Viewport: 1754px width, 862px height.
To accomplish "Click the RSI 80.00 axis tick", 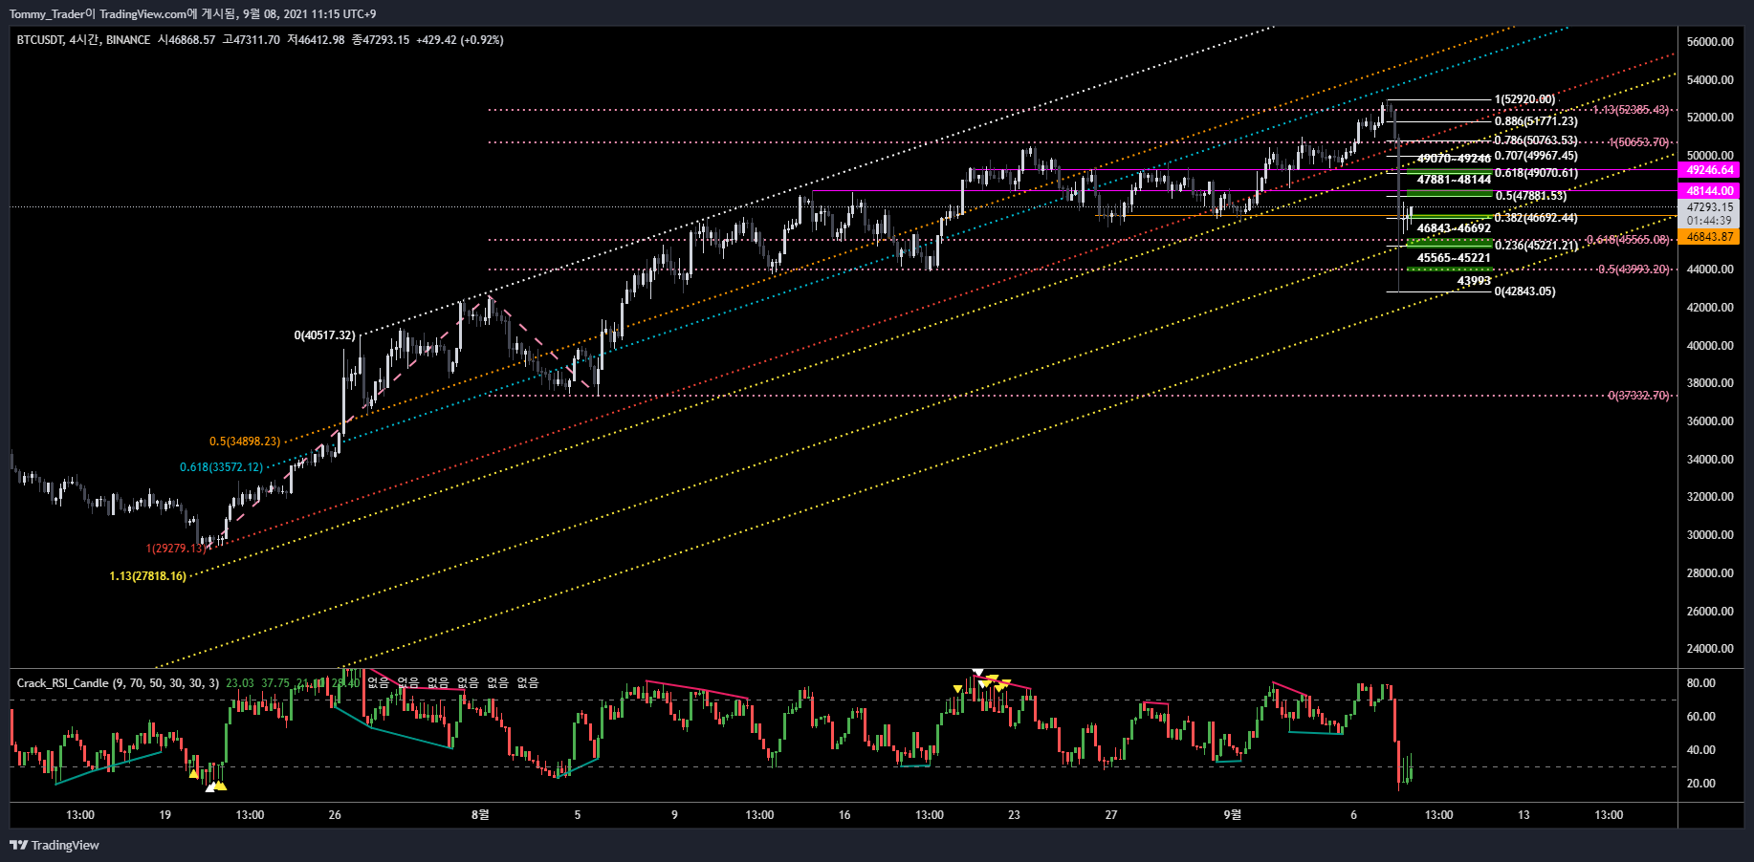I will point(1700,683).
